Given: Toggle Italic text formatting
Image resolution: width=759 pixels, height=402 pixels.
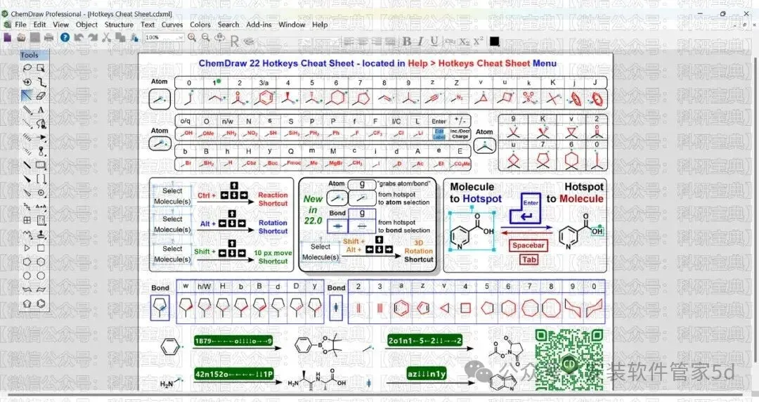Looking at the screenshot, I should pos(420,41).
